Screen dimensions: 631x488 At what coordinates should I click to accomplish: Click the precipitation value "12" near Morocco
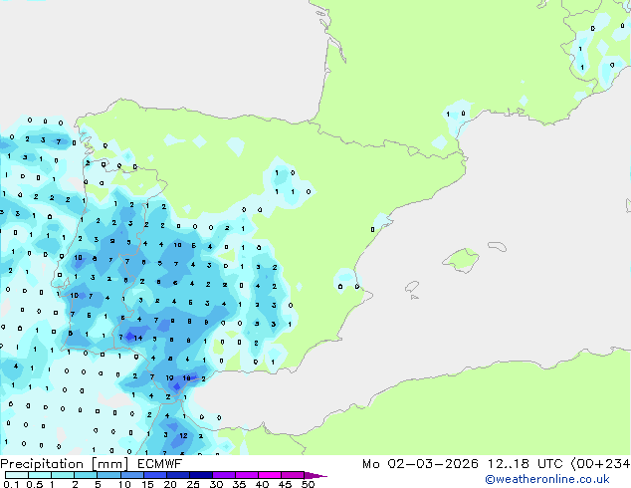[183, 435]
